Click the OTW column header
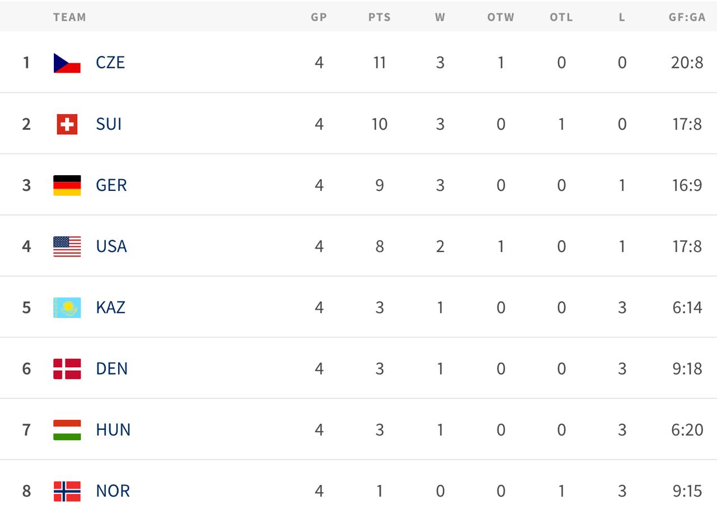 501,17
